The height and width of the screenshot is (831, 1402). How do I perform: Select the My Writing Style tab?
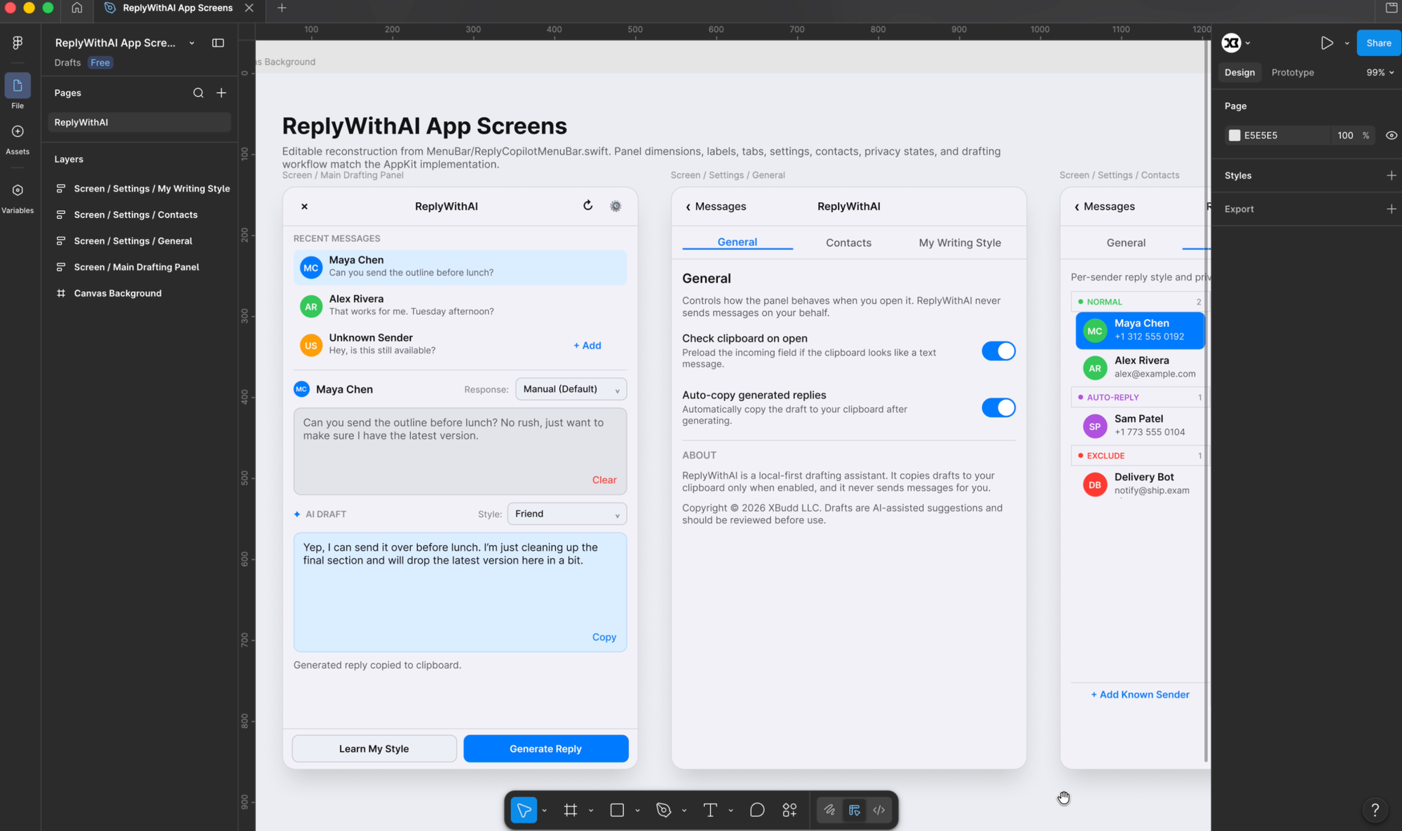(960, 243)
